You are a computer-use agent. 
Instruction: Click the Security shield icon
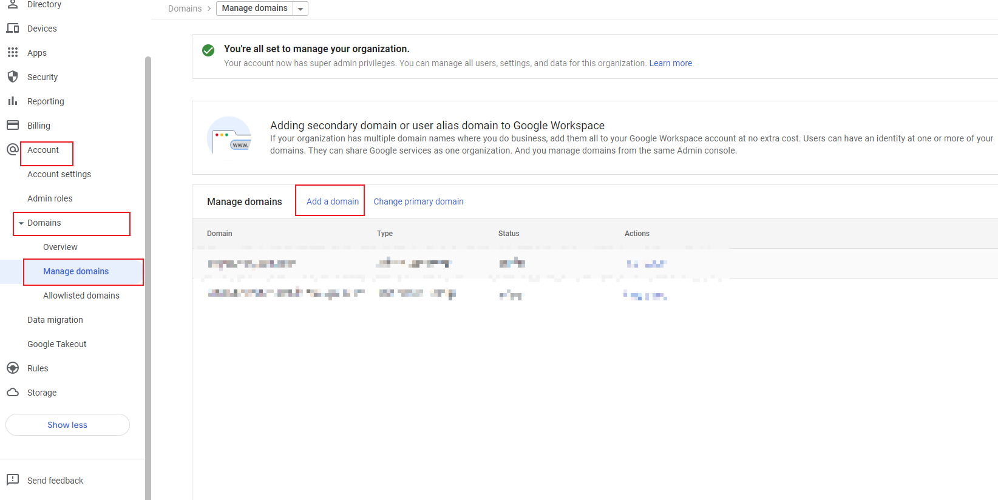[x=13, y=76]
